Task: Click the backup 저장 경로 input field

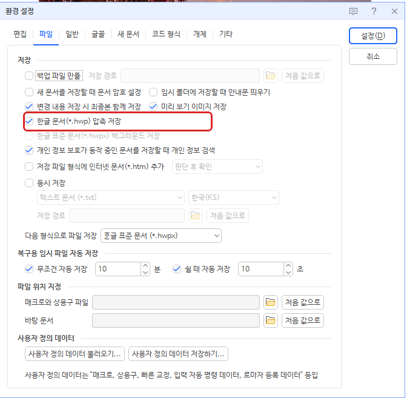Action: tap(190, 76)
